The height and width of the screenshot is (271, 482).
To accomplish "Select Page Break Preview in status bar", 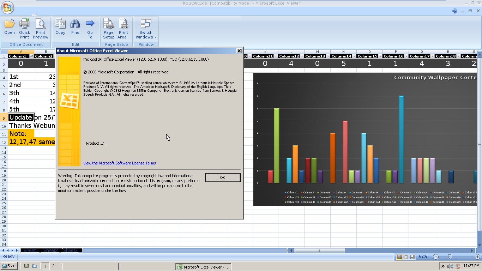I will pyautogui.click(x=412, y=257).
